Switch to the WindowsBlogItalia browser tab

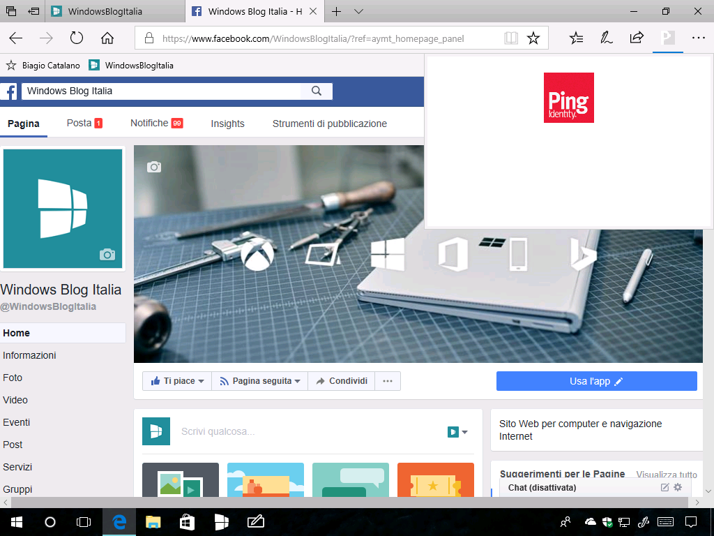[x=115, y=11]
